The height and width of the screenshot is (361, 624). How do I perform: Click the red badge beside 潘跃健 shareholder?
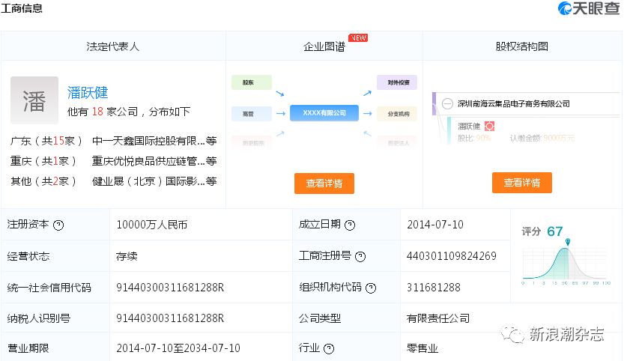(x=489, y=126)
